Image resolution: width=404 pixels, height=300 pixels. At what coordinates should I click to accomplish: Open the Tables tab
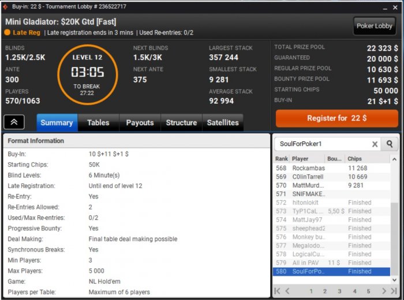[98, 122]
